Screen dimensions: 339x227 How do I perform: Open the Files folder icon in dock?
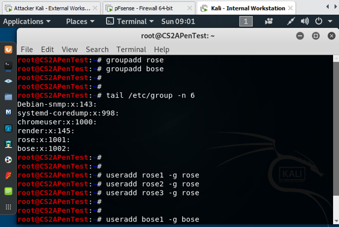click(x=8, y=97)
